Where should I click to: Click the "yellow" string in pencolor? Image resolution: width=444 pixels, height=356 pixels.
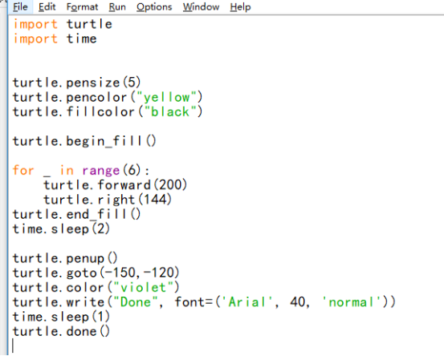166,97
